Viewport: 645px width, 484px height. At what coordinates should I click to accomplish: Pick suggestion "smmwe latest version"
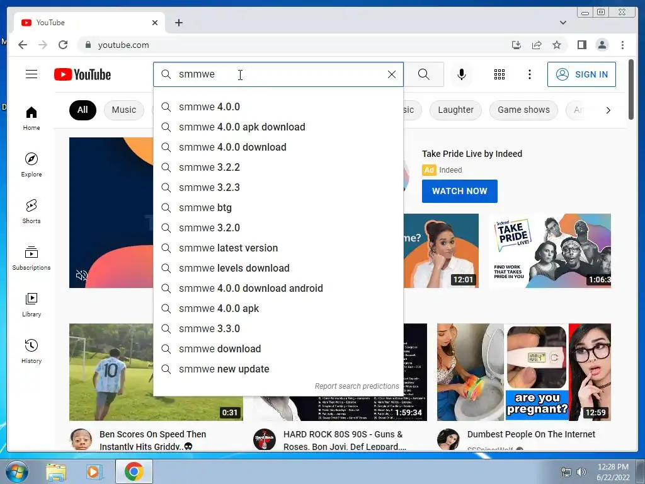[278, 248]
